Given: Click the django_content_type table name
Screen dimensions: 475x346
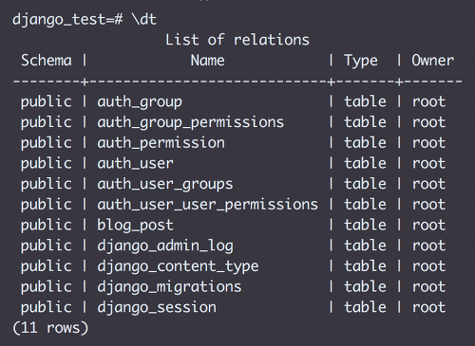Looking at the screenshot, I should pos(178,266).
